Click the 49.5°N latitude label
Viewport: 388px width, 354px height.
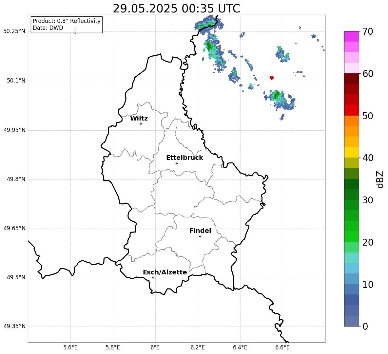pos(16,277)
